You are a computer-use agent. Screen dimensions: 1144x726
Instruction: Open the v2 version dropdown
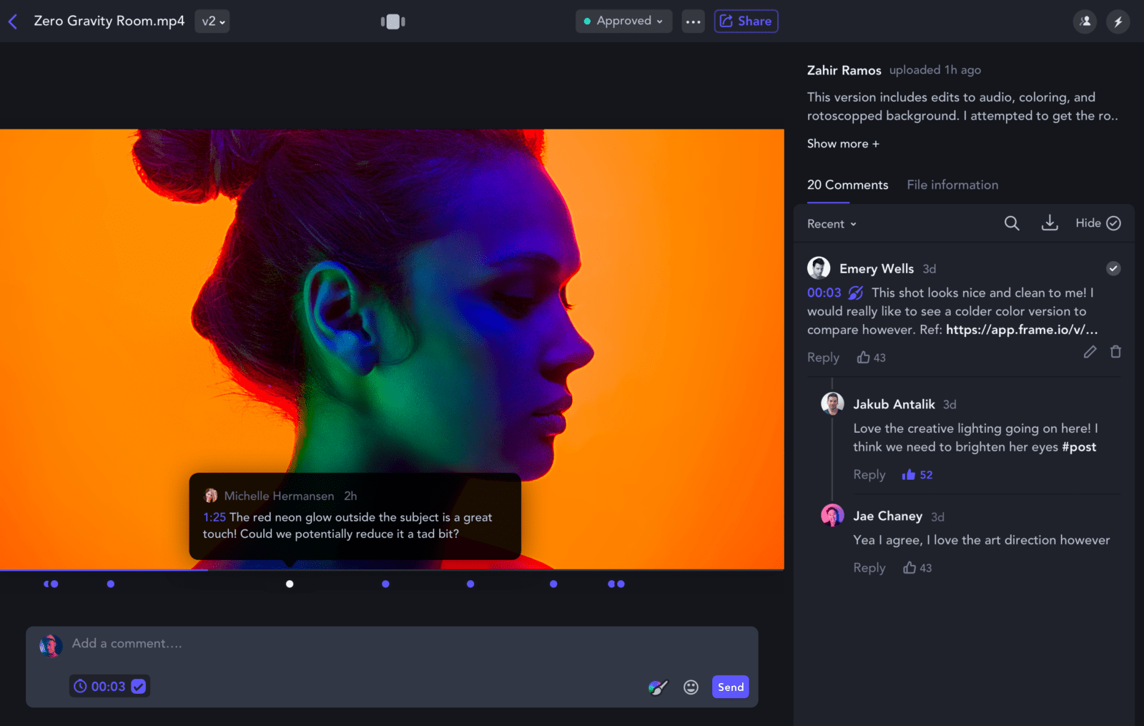(x=212, y=21)
